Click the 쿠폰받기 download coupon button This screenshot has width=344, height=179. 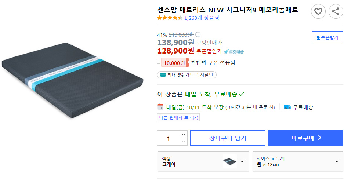click(327, 38)
